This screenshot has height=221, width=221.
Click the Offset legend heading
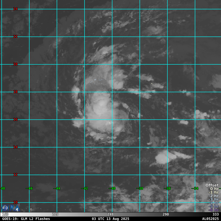pos(212,185)
